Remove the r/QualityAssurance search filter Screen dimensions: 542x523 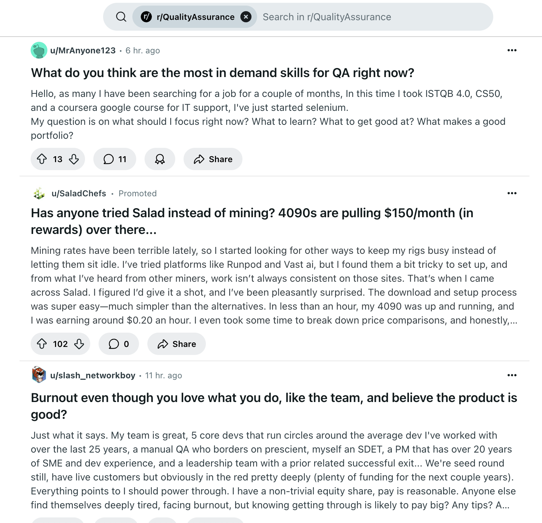click(x=246, y=17)
